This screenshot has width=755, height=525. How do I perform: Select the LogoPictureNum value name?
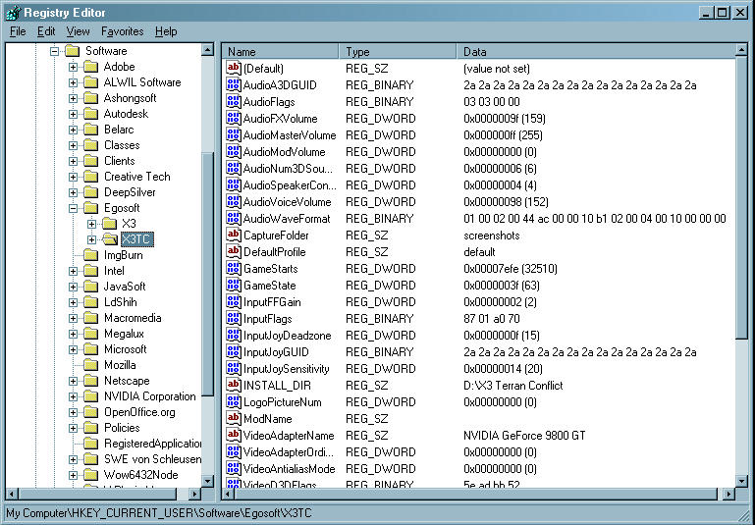click(x=282, y=401)
